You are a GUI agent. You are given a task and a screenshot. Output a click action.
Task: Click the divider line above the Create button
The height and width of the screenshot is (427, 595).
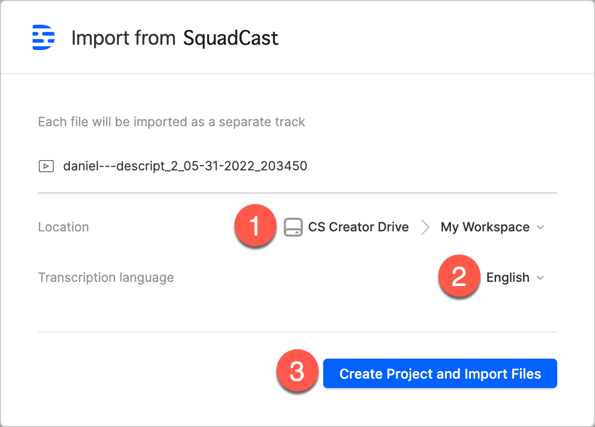(297, 332)
